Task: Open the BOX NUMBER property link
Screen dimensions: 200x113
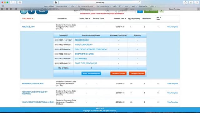Action: click(x=81, y=59)
